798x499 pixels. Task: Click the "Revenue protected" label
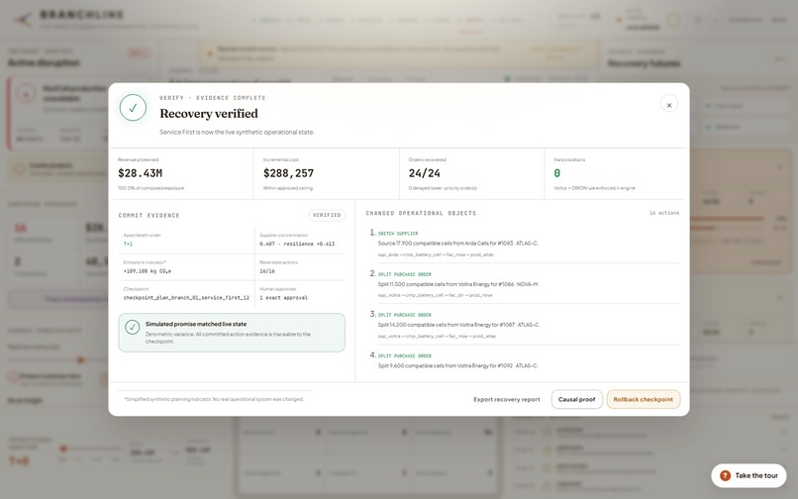pyautogui.click(x=139, y=159)
